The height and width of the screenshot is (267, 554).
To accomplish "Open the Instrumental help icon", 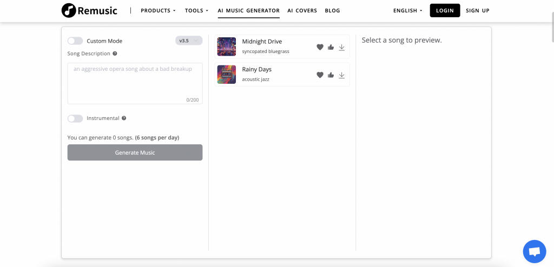I will [x=124, y=118].
